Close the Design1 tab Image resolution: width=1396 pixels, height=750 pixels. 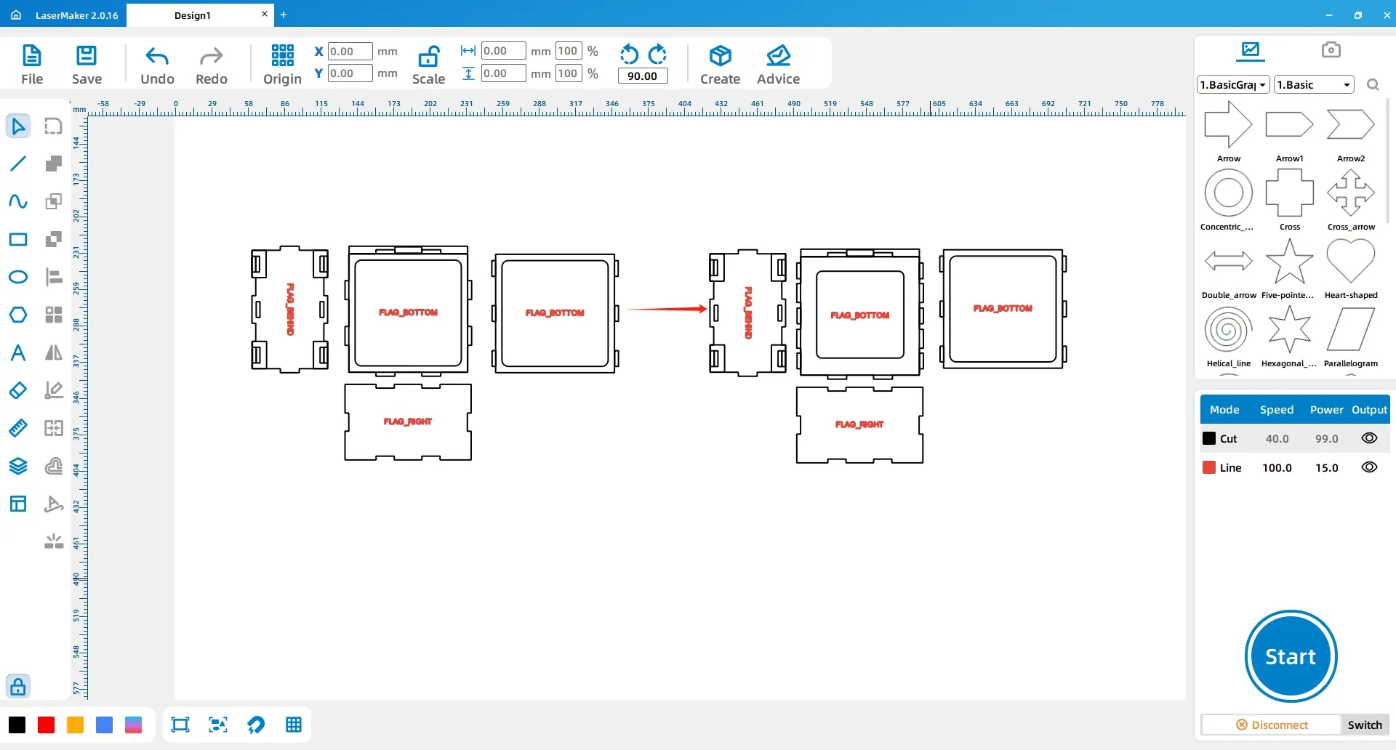264,14
